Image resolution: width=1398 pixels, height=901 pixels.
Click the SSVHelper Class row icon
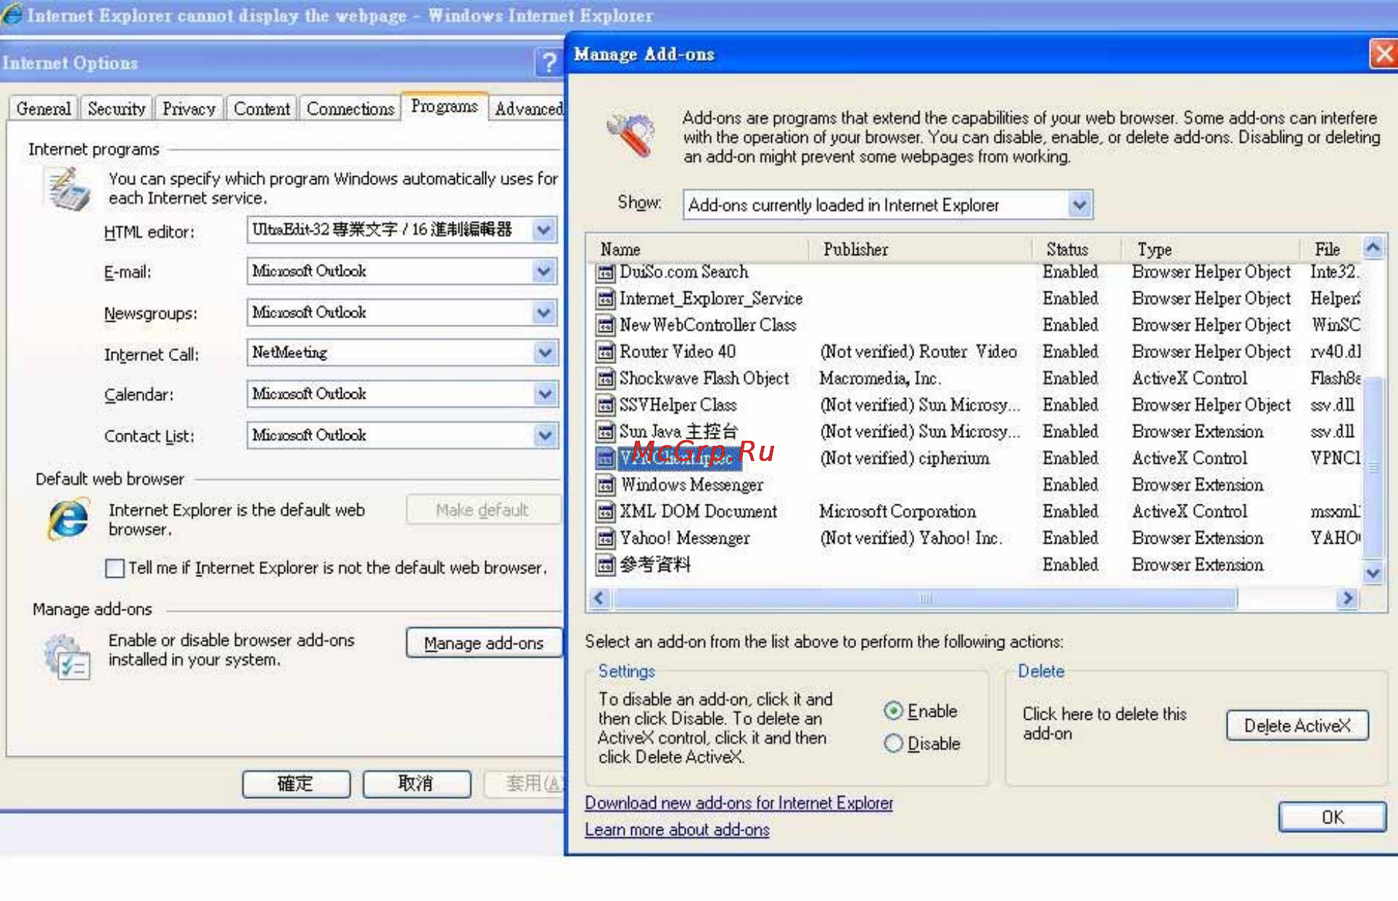[x=605, y=405]
